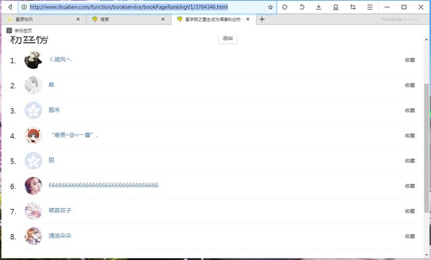Close the 搜索 tab
The image size is (431, 260).
[x=163, y=20]
